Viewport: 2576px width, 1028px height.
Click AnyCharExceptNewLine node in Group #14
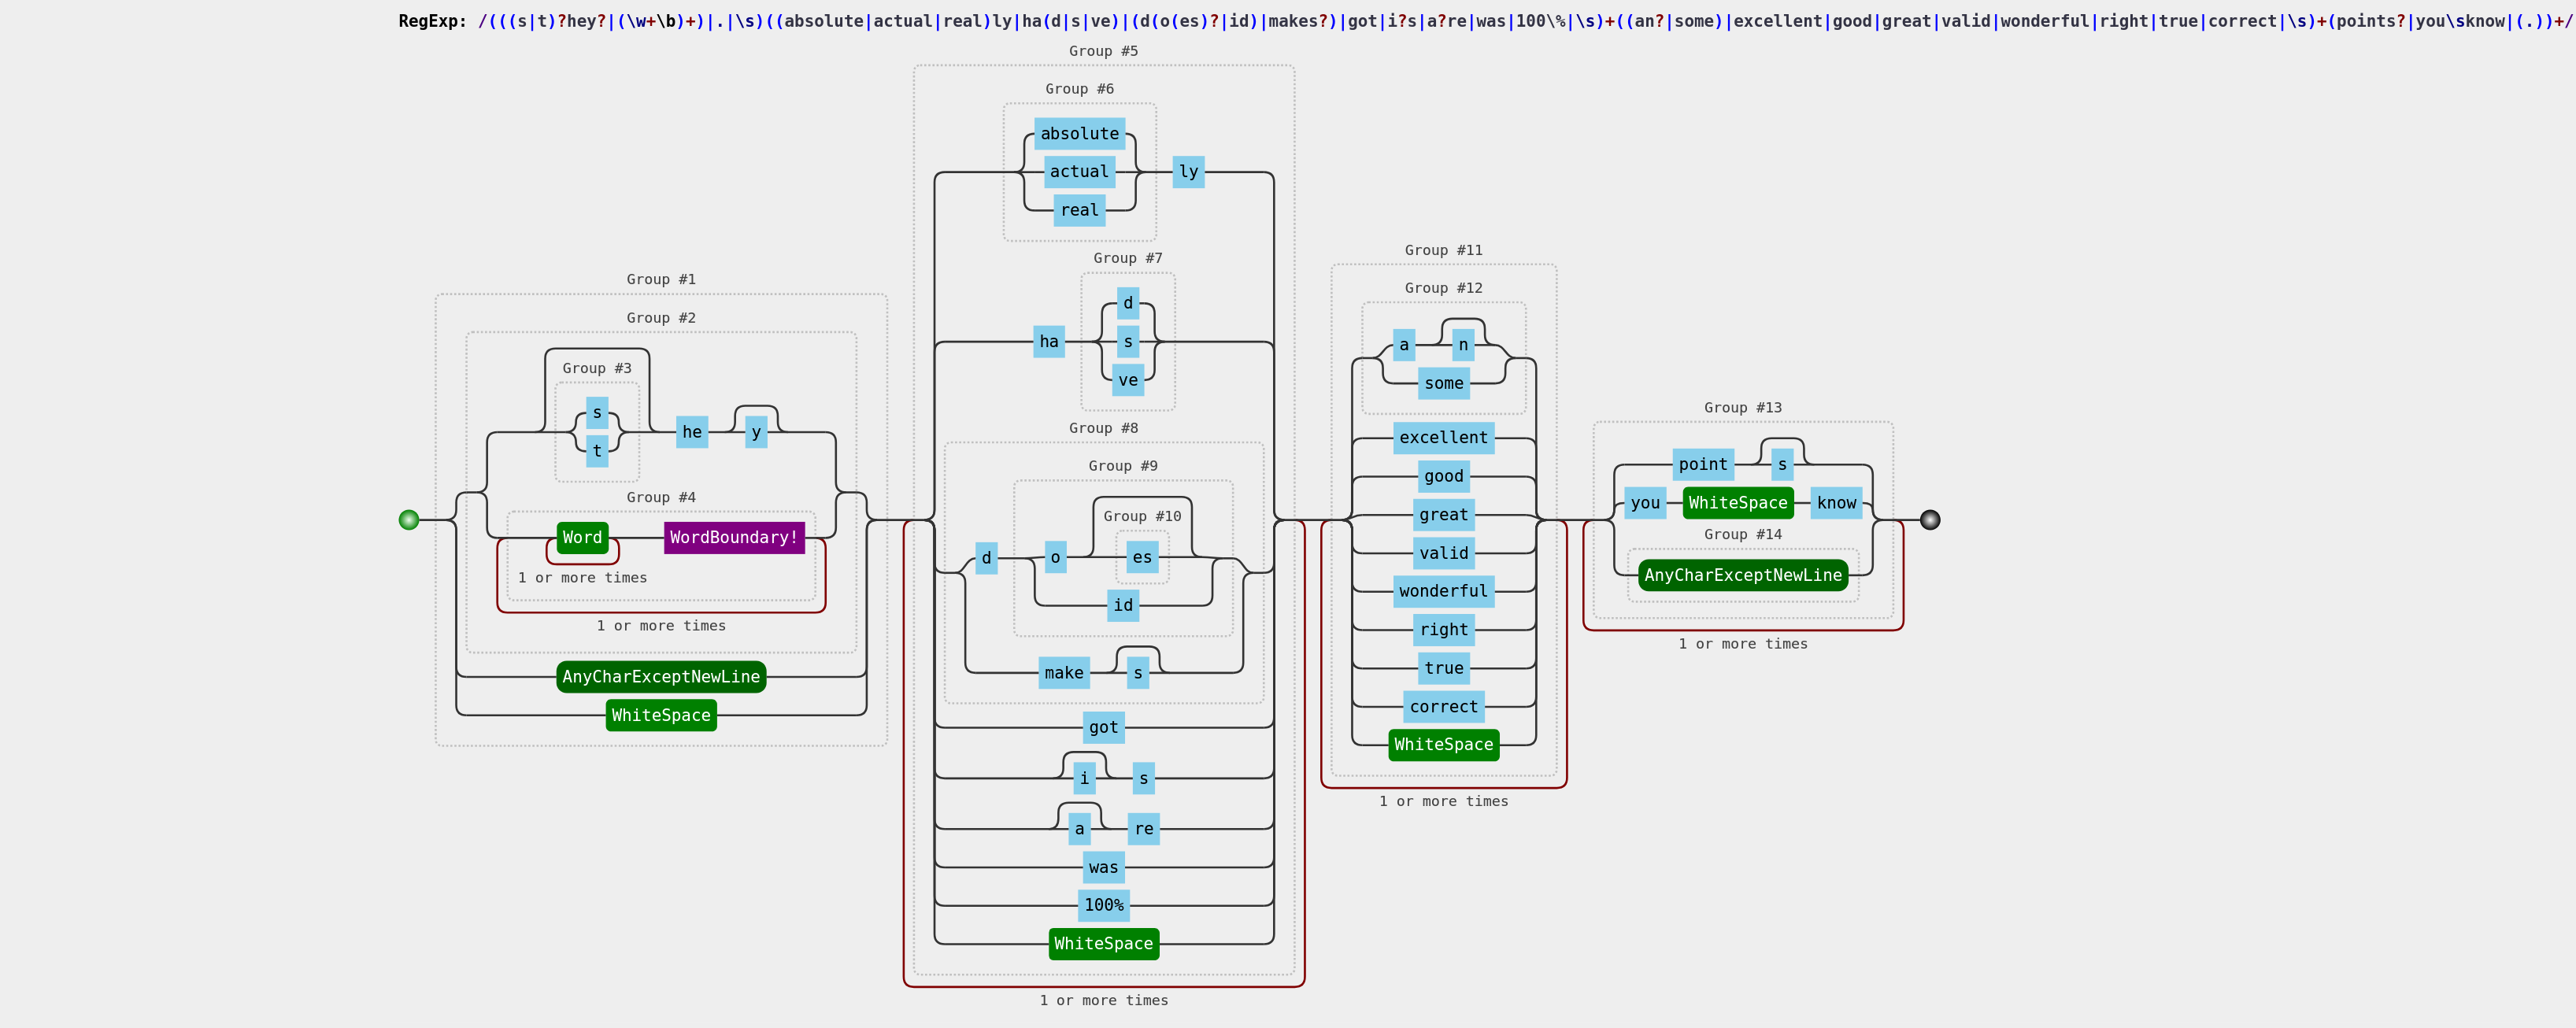coord(1742,576)
